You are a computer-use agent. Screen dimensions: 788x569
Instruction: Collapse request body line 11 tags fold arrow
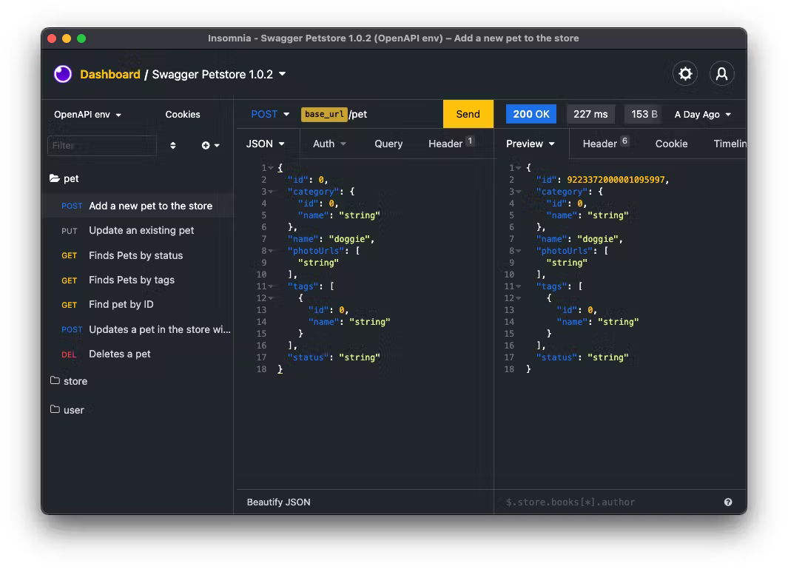point(271,286)
